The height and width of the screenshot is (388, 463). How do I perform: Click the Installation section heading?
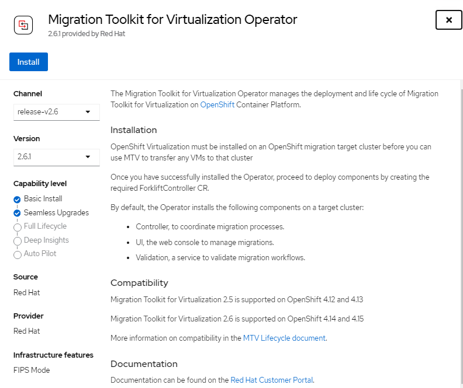pyautogui.click(x=133, y=130)
